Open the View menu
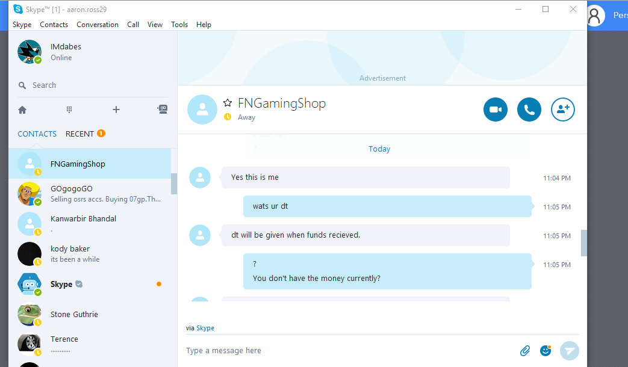Viewport: 628px width, 367px height. (155, 25)
